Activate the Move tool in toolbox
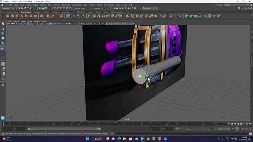 point(3,38)
